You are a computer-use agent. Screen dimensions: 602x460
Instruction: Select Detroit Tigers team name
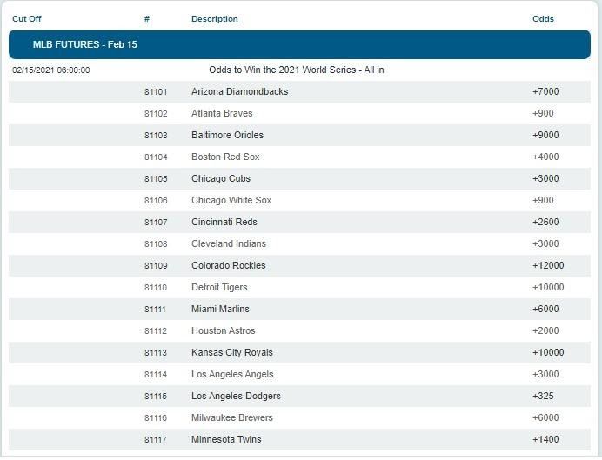click(219, 287)
